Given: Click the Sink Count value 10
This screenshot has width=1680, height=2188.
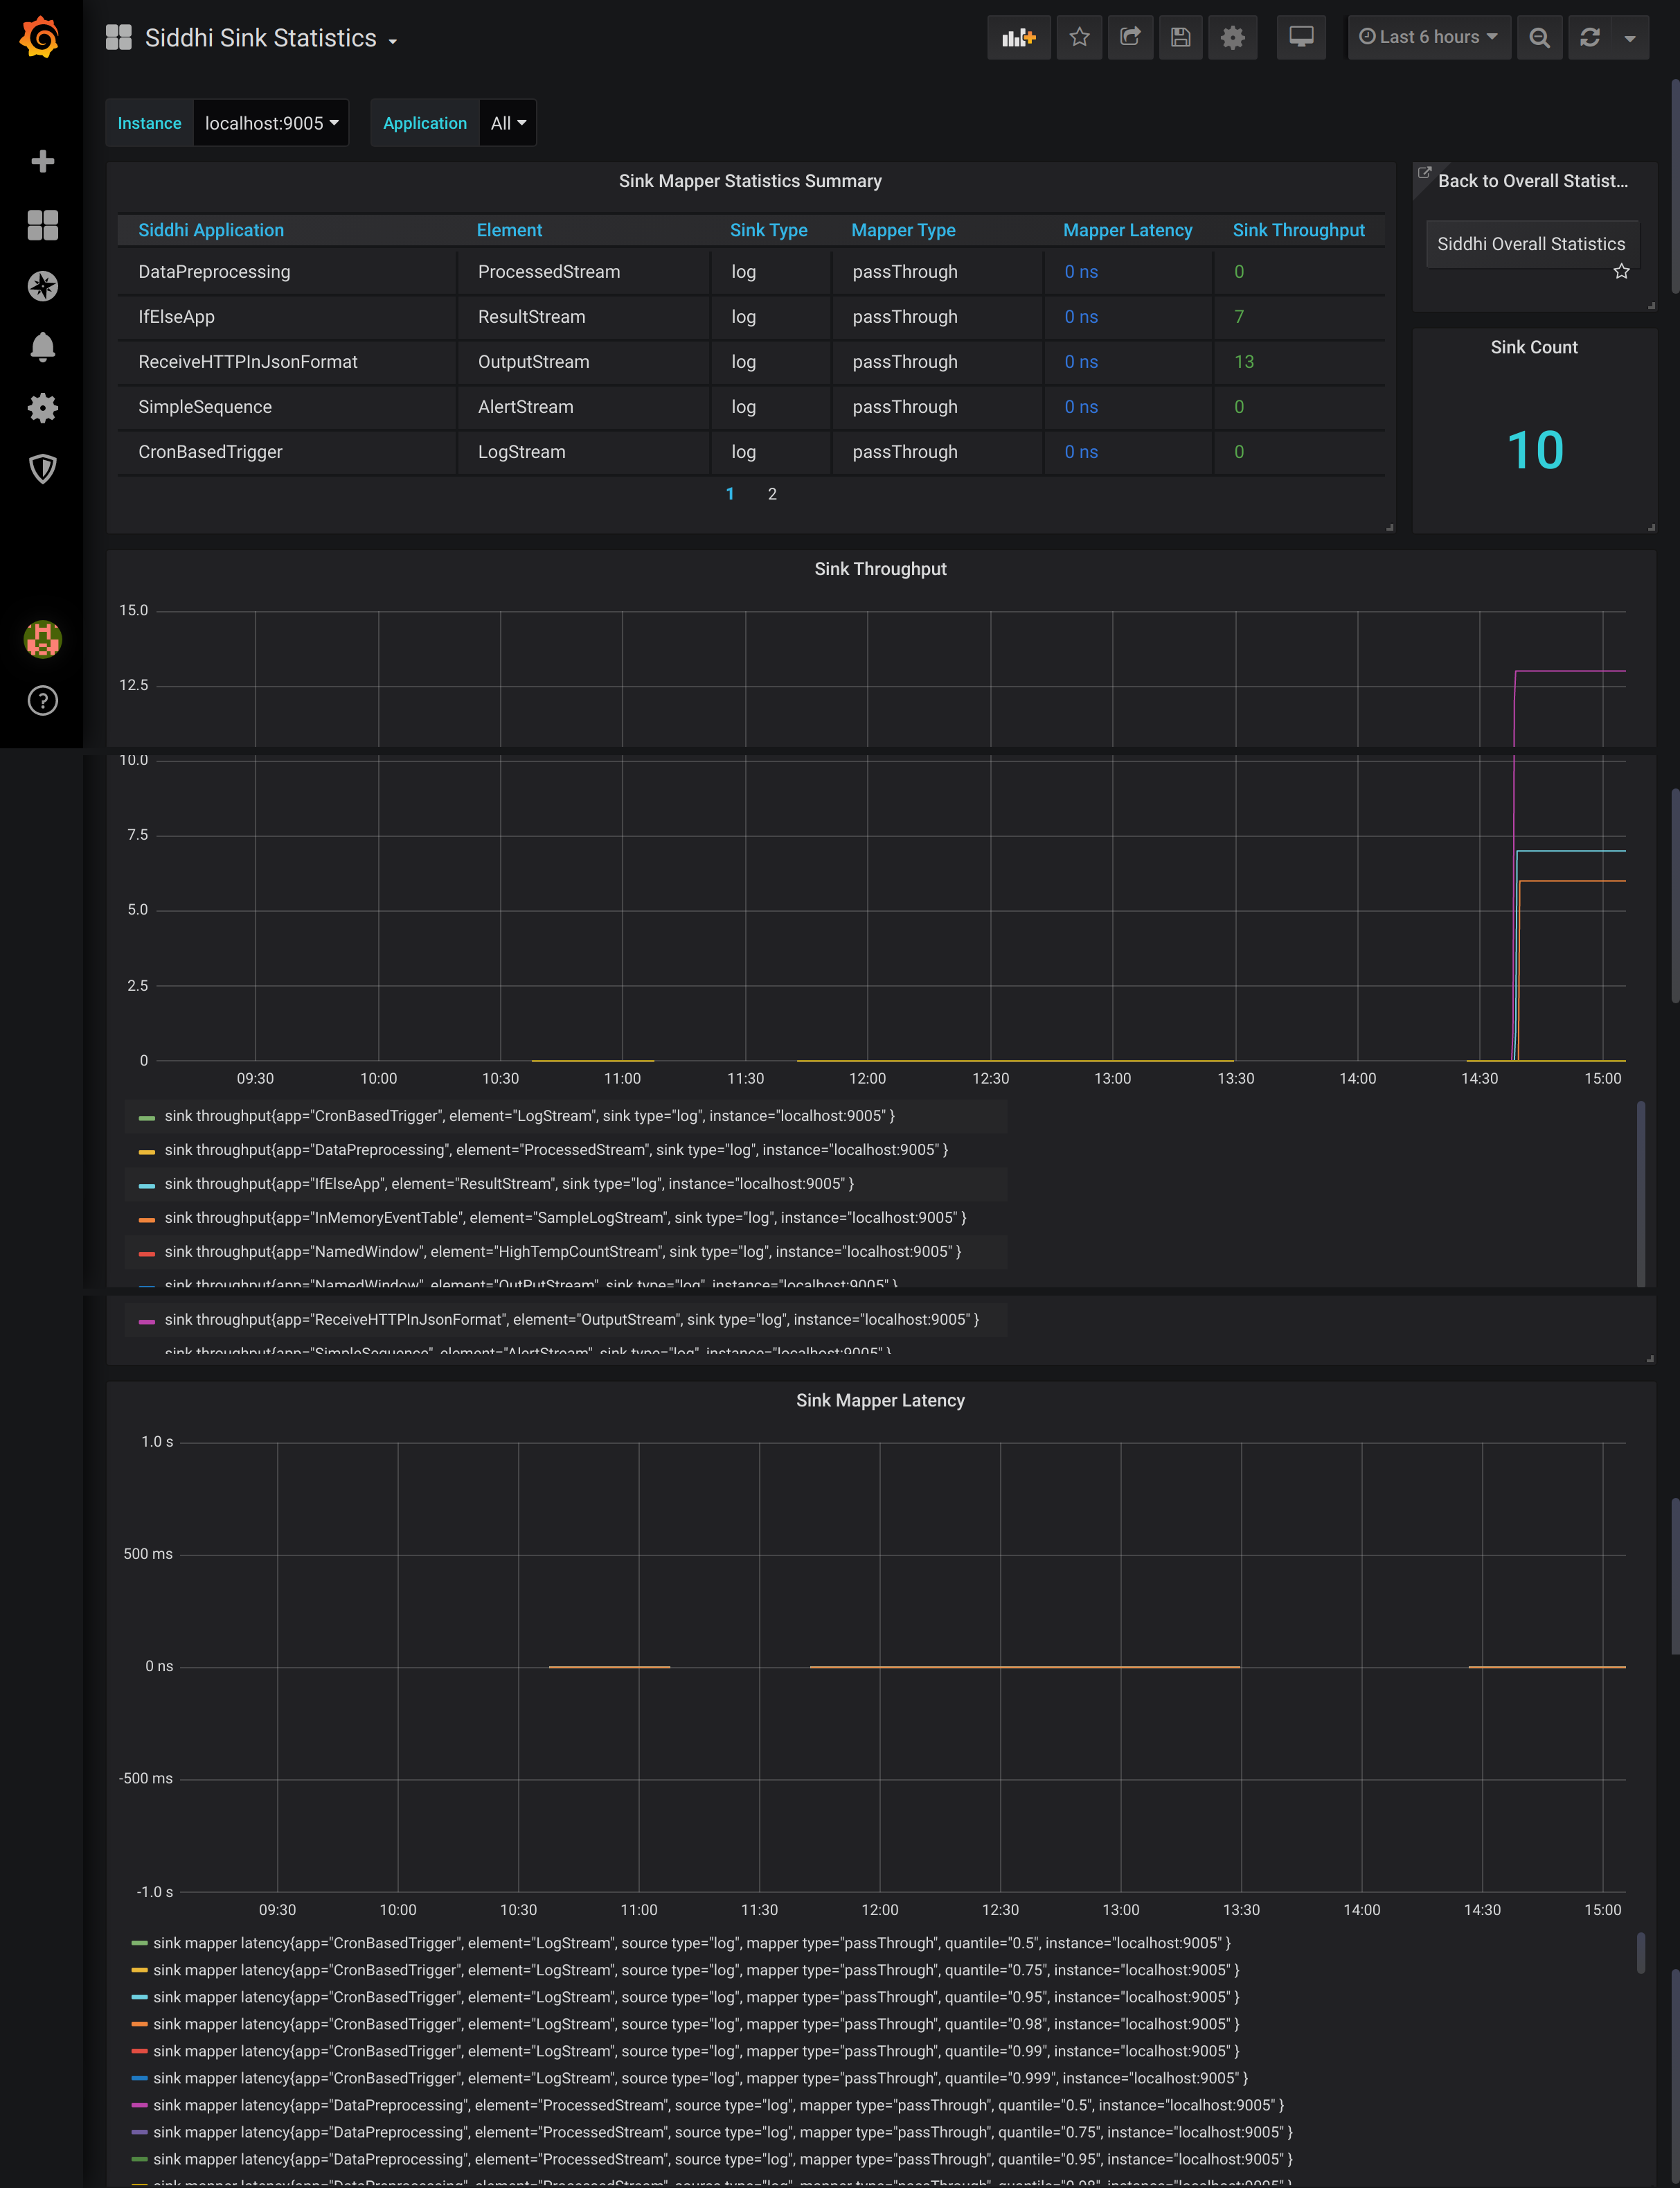Looking at the screenshot, I should (x=1534, y=450).
